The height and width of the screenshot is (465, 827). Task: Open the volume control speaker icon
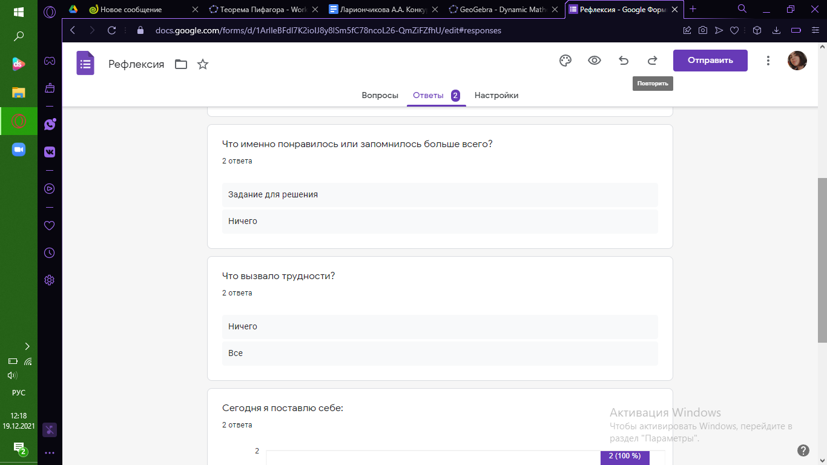pos(12,375)
